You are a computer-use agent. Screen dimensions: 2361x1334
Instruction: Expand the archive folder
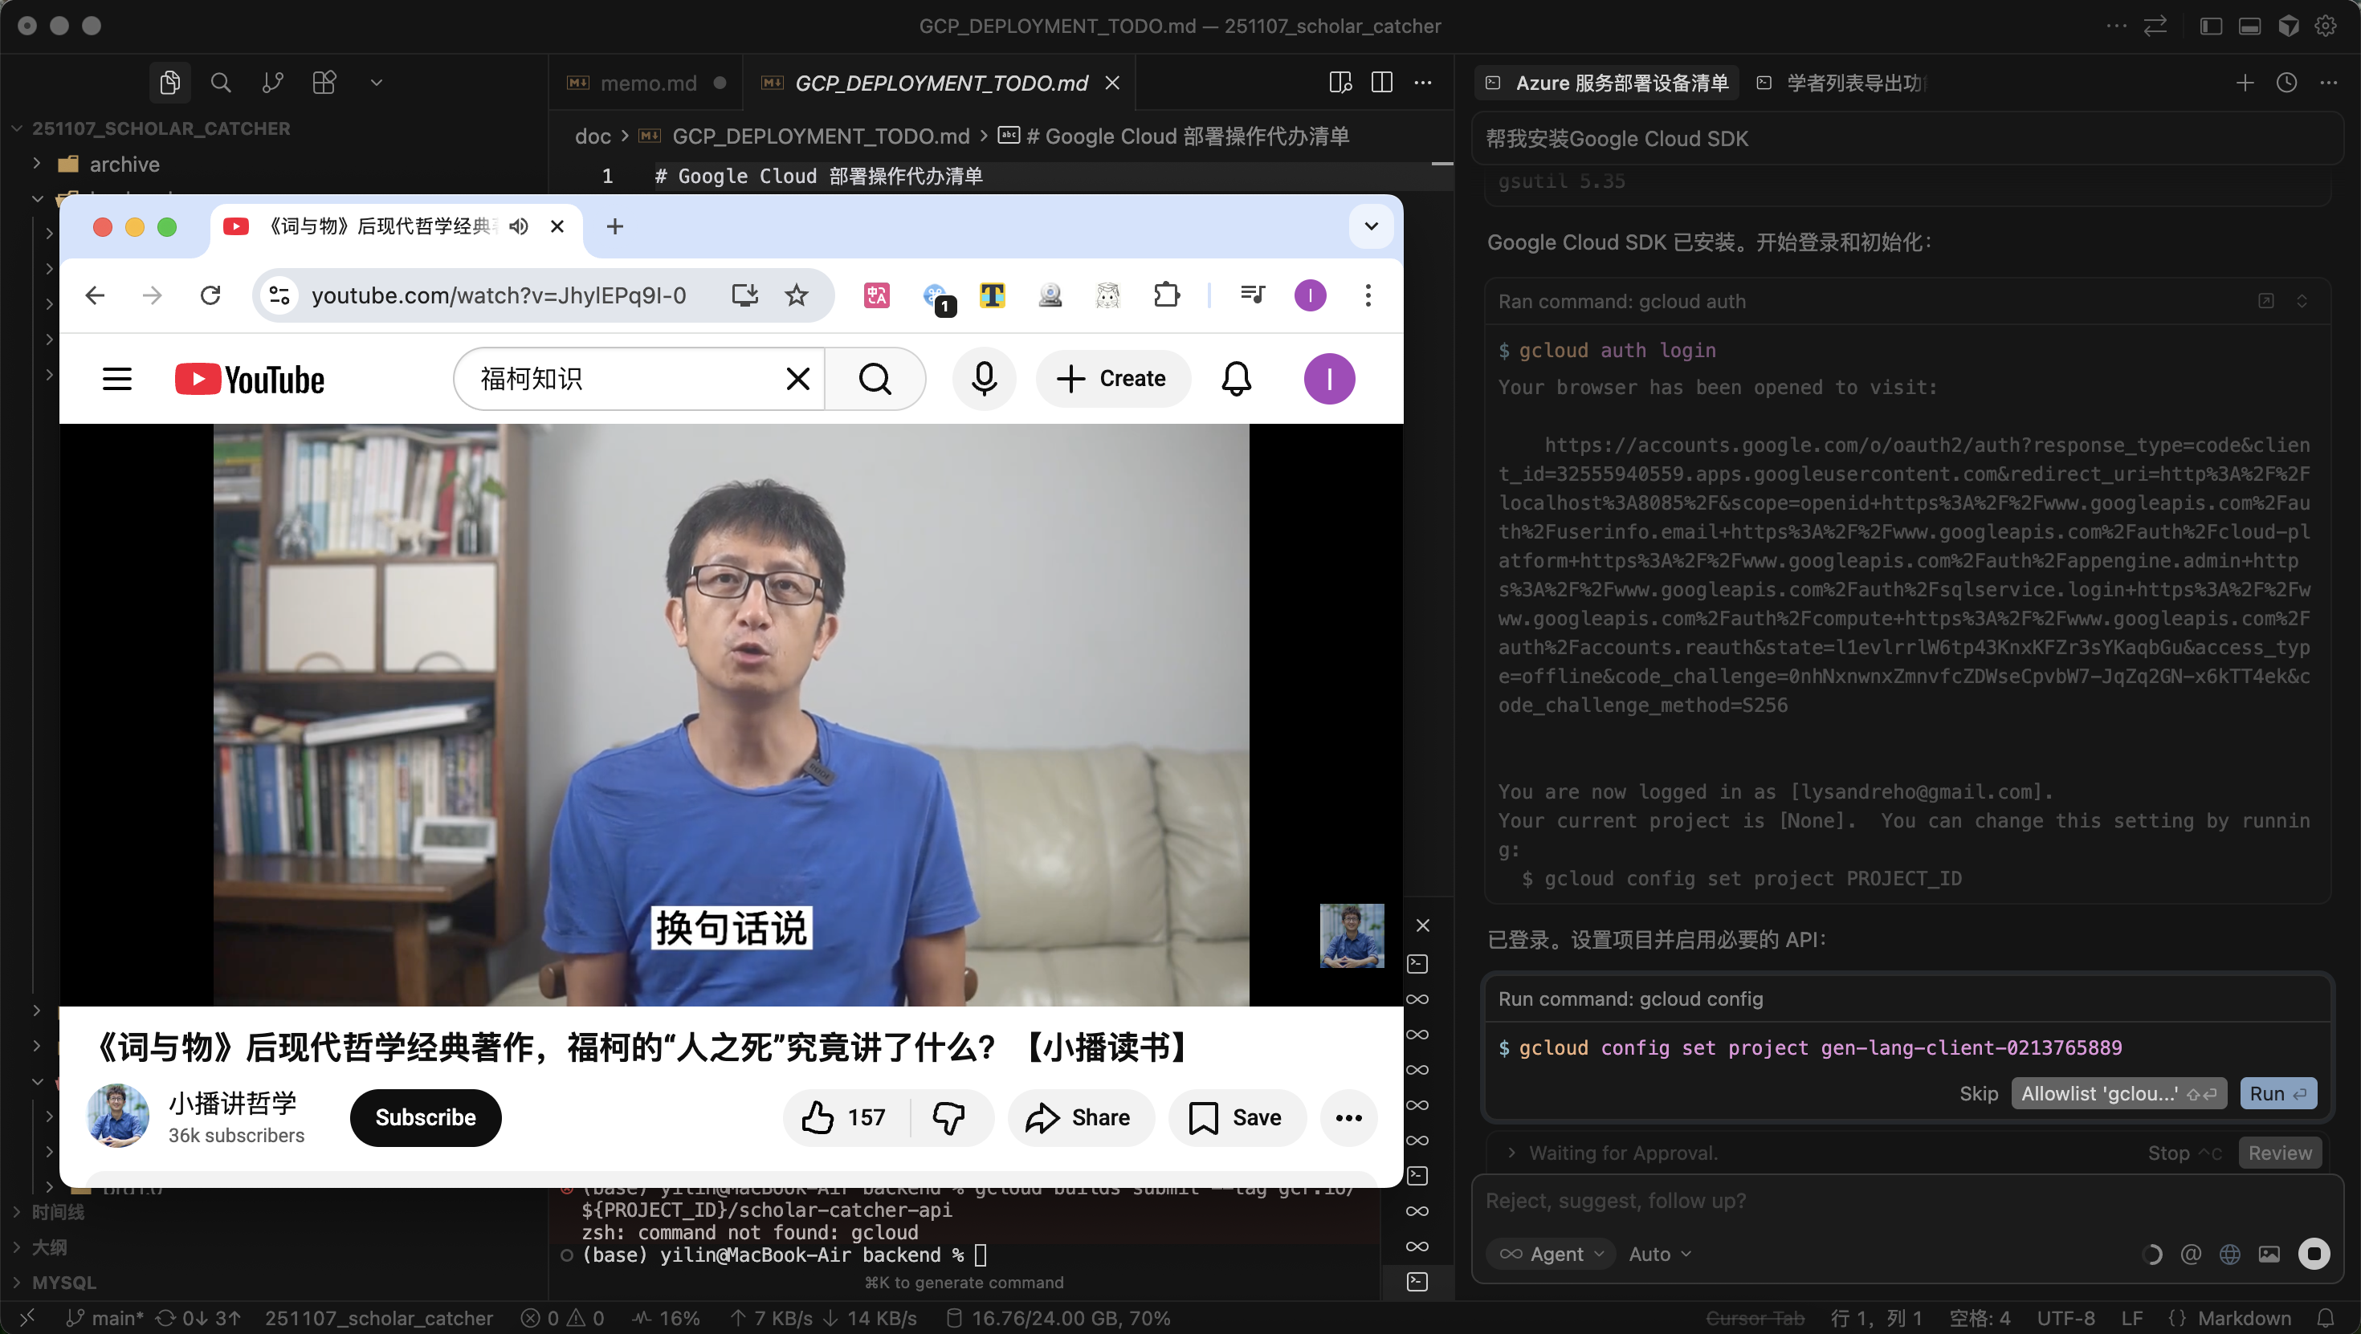124,164
